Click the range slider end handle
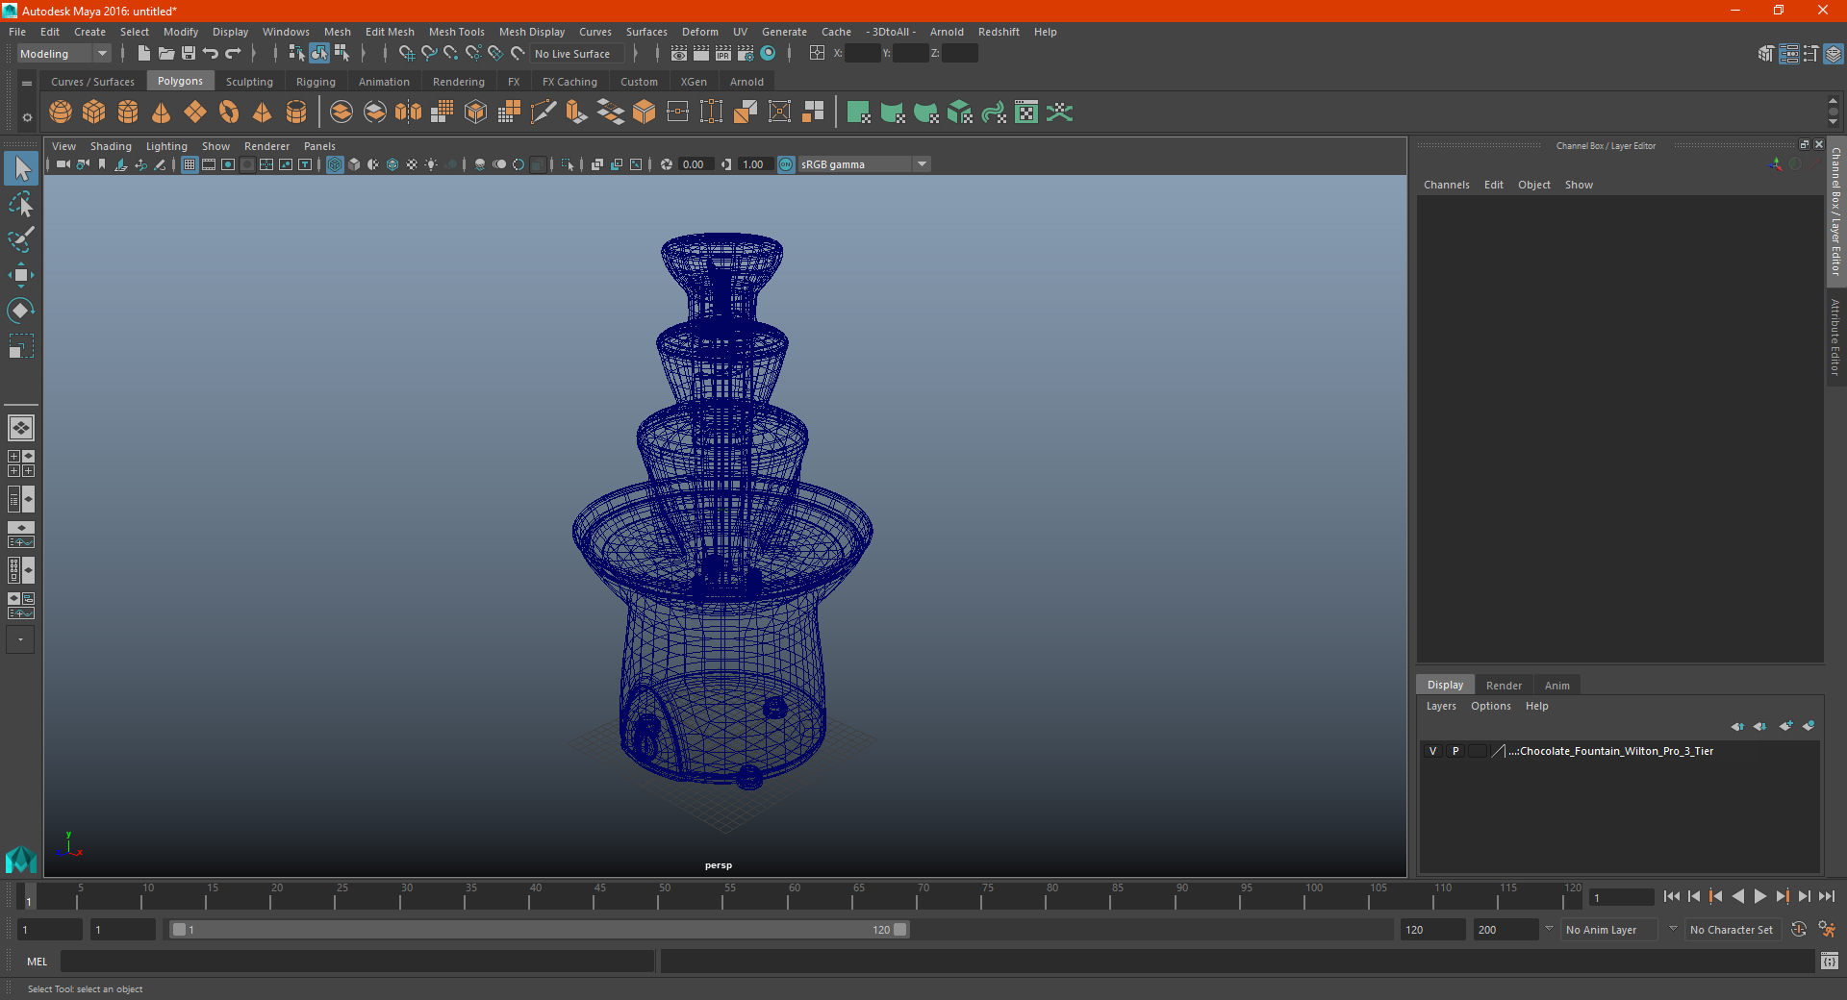1847x1000 pixels. point(900,930)
